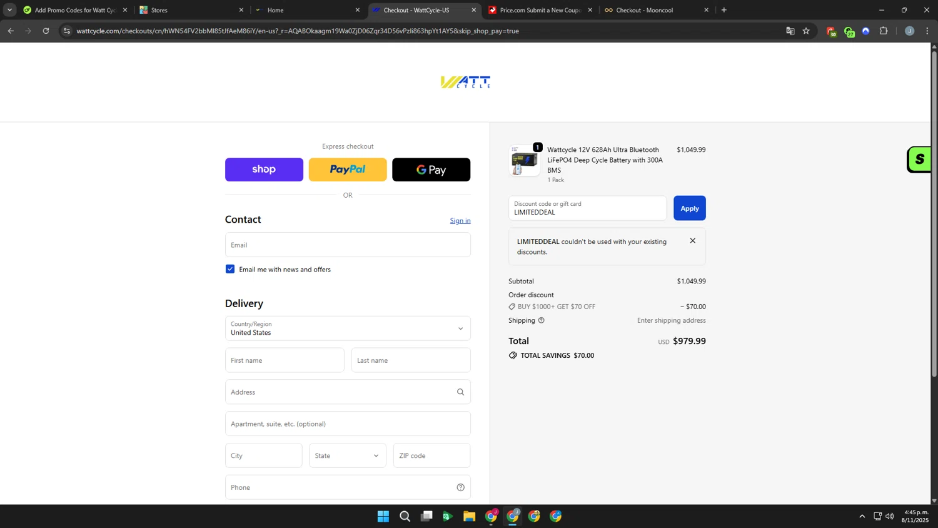Click the battery product thumbnail

[x=525, y=161]
